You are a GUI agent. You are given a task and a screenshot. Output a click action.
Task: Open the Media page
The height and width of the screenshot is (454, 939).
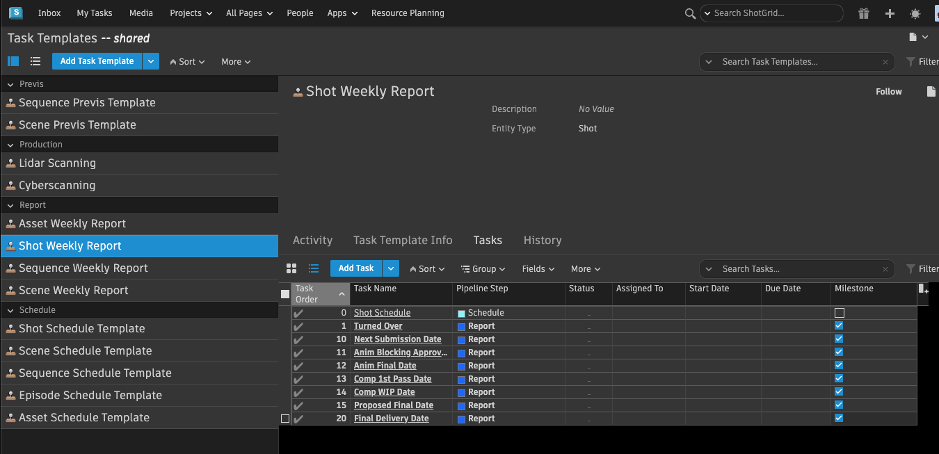pos(141,13)
